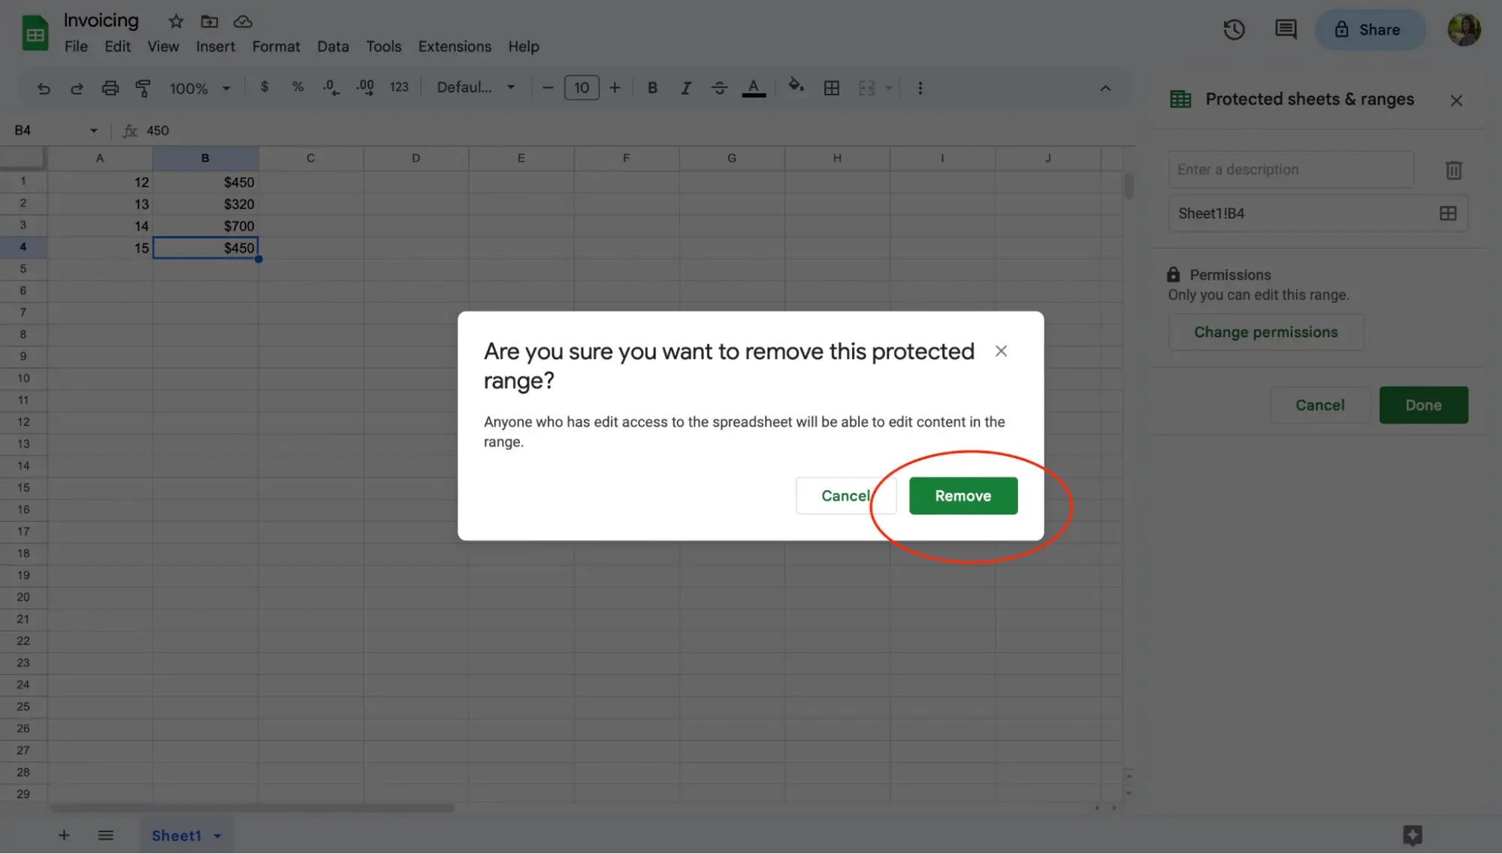
Task: Open the Extensions menu
Action: pyautogui.click(x=456, y=47)
